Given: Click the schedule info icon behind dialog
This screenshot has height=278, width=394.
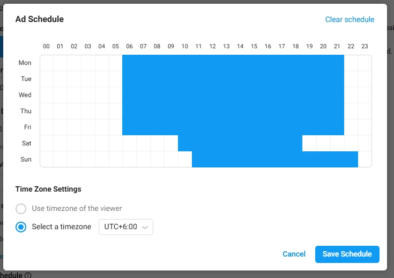Looking at the screenshot, I should click(28, 275).
